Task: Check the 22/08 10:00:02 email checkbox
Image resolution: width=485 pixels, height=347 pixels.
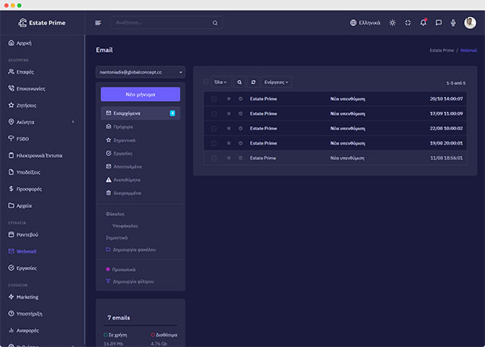Action: (x=213, y=129)
